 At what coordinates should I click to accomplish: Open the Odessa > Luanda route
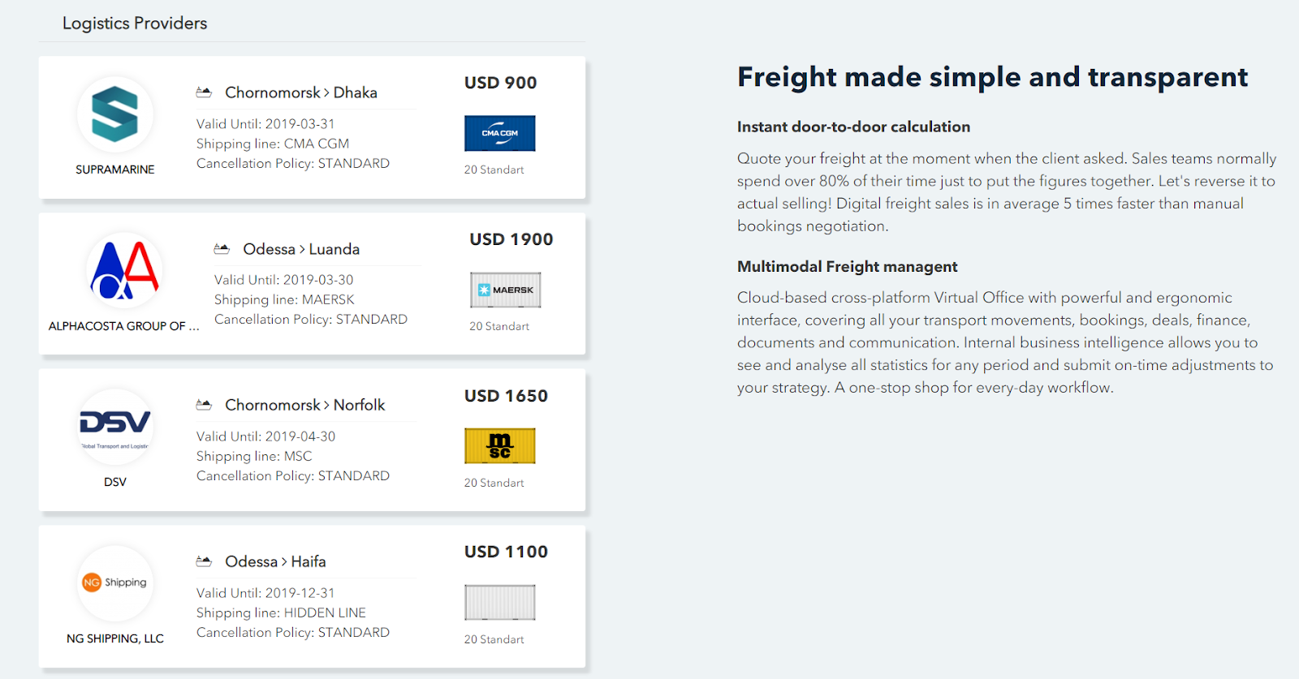pyautogui.click(x=301, y=249)
